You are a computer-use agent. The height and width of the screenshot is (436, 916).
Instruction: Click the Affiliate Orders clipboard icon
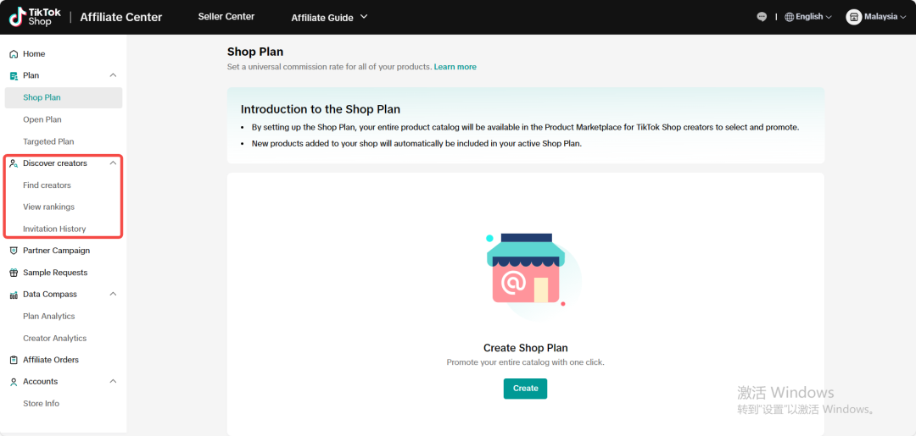14,360
